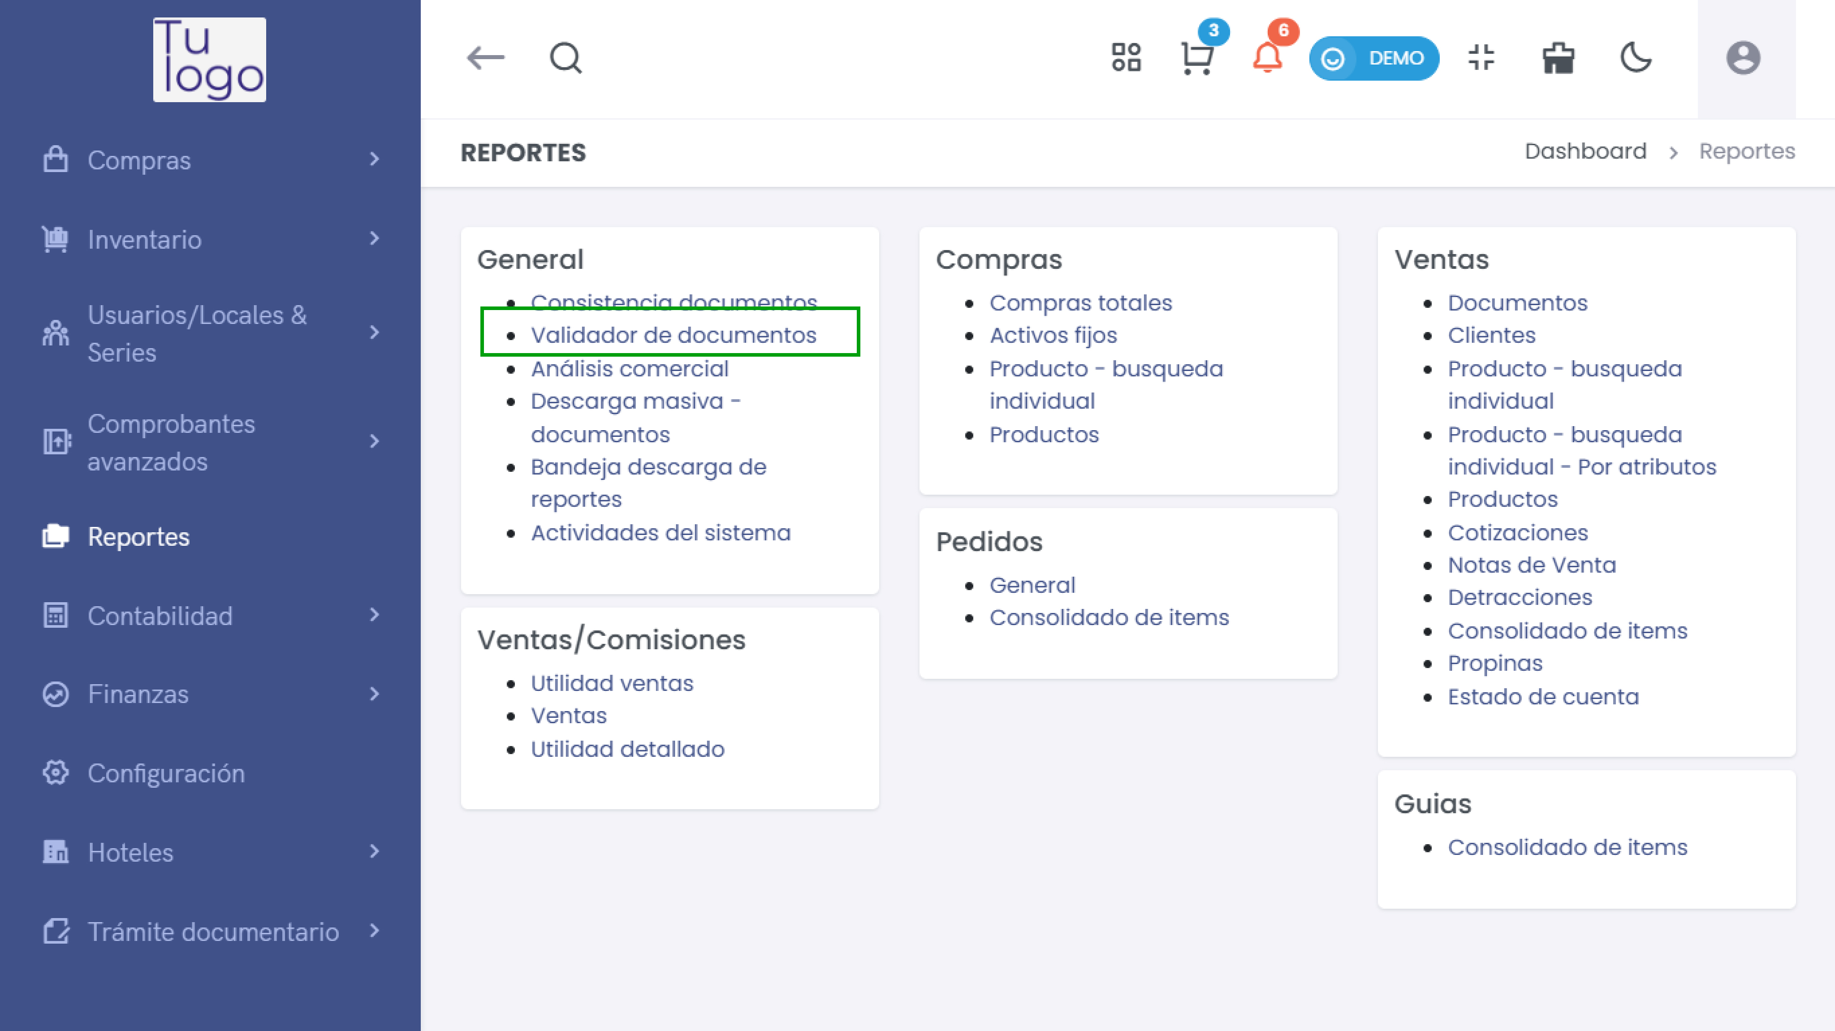This screenshot has height=1031, width=1835.
Task: Open Validador de documentos report
Action: [673, 335]
